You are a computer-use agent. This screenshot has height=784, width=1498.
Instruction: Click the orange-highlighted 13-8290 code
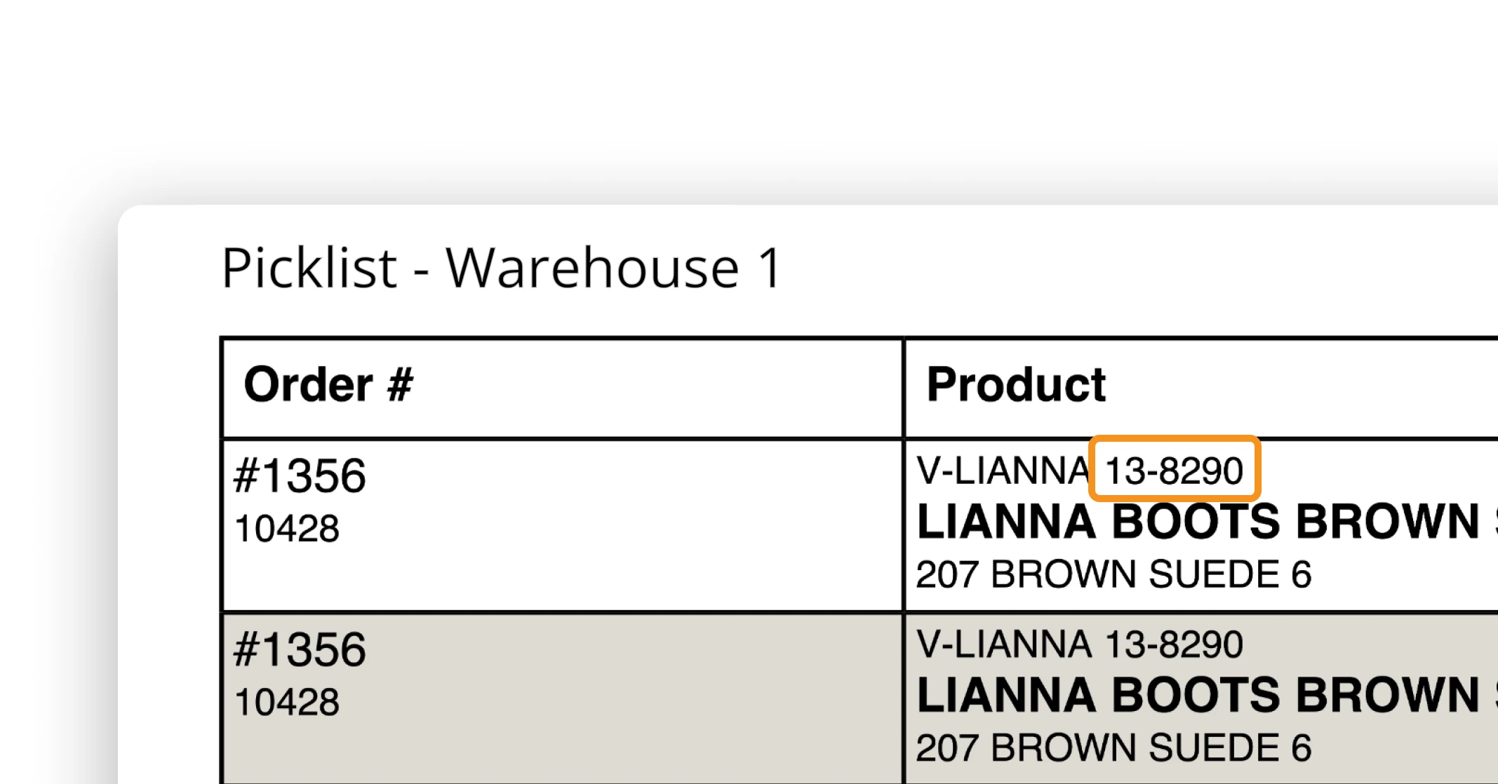(1174, 471)
